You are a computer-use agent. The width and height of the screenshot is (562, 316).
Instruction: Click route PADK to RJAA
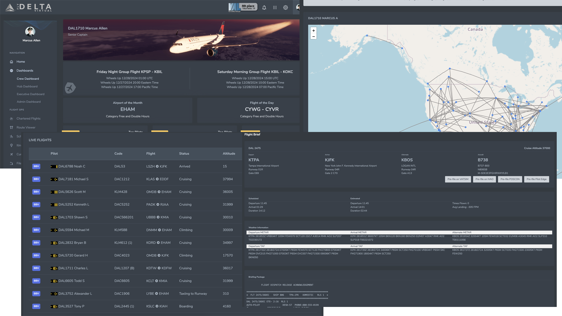point(157,205)
